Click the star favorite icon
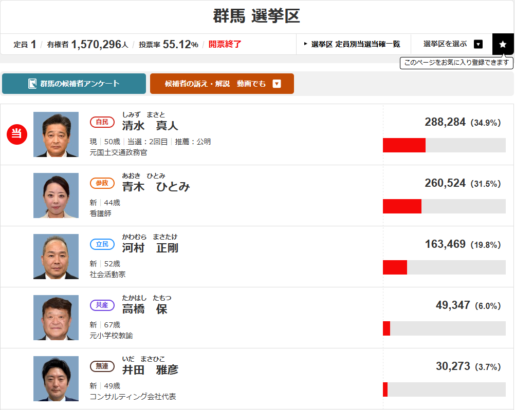The image size is (515, 410). (x=503, y=44)
